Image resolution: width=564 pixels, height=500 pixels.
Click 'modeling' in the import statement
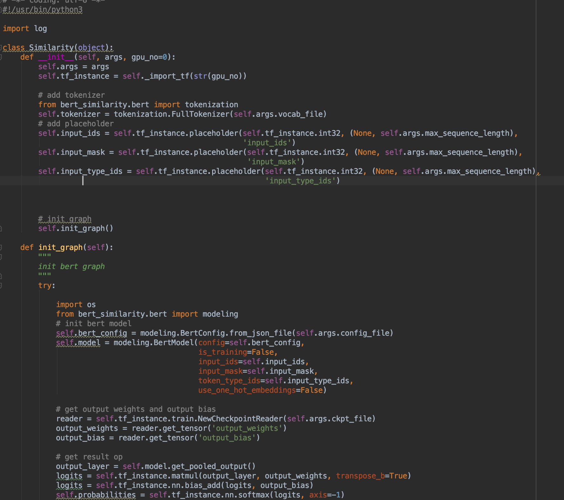220,314
